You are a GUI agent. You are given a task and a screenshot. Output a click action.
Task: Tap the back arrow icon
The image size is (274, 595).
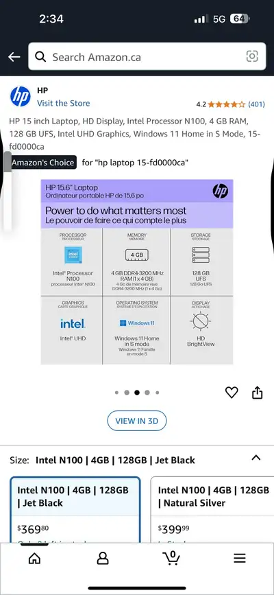(14, 57)
